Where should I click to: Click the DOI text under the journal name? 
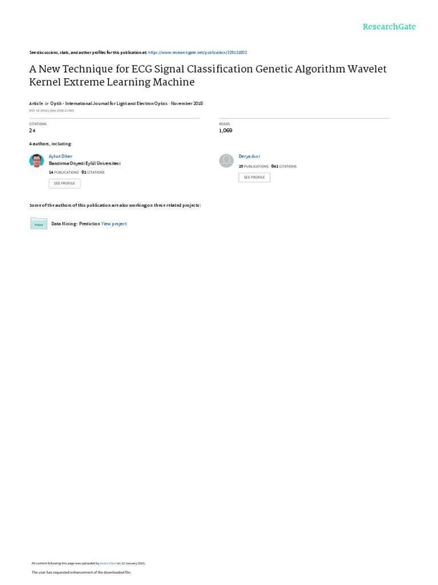click(51, 110)
